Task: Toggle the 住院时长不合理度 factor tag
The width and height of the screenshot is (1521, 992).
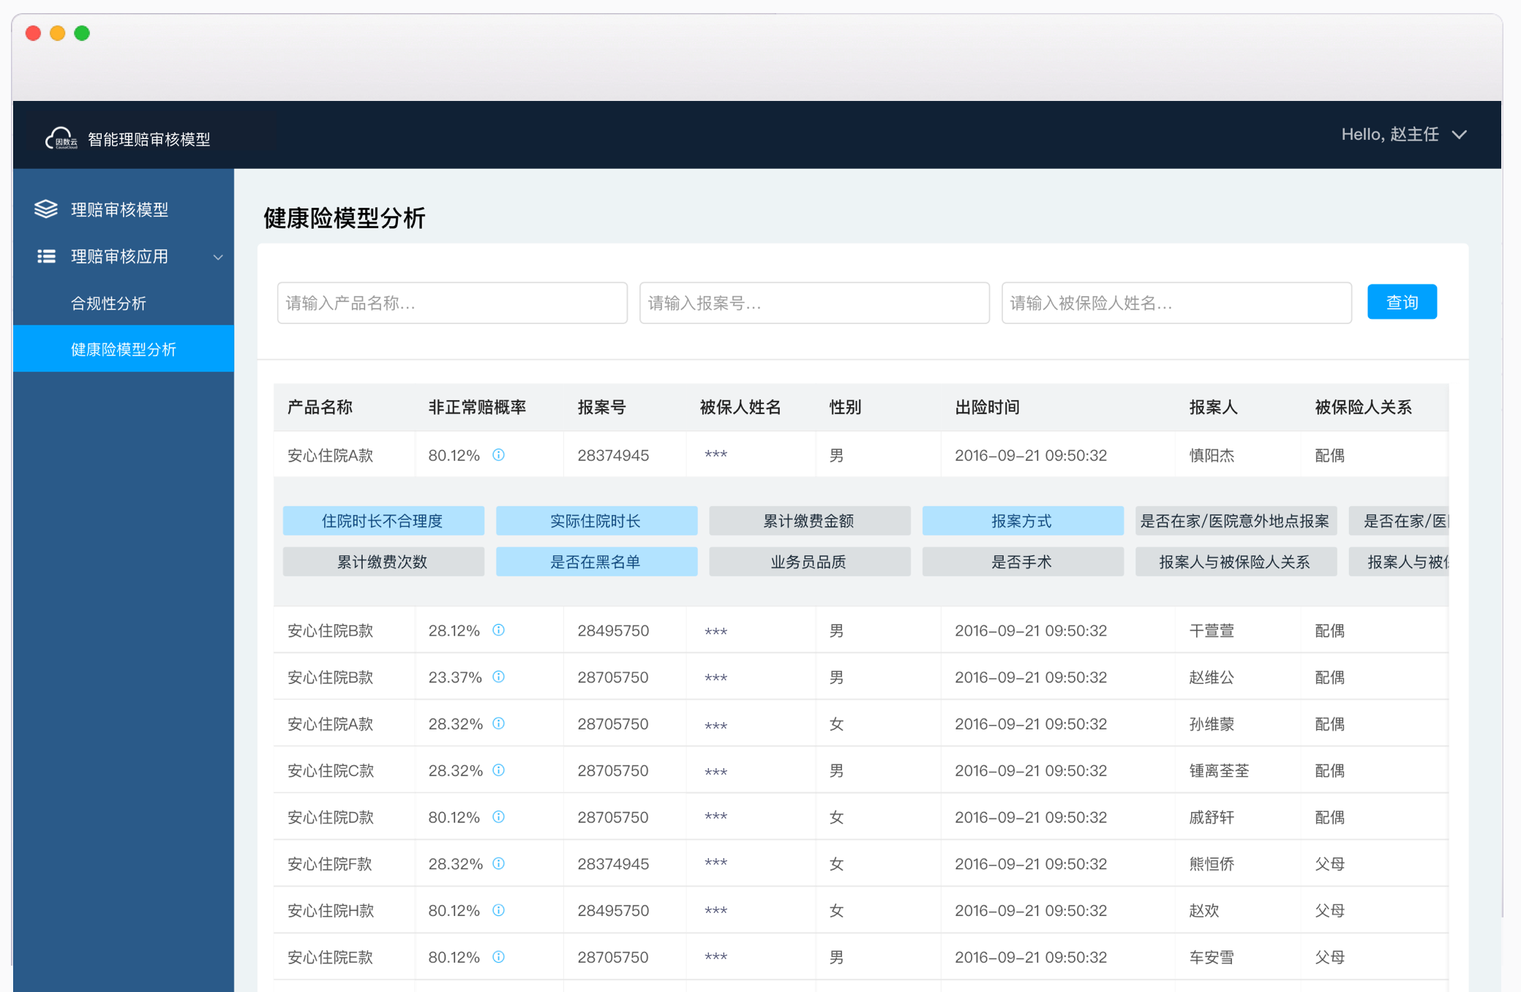Action: (383, 521)
